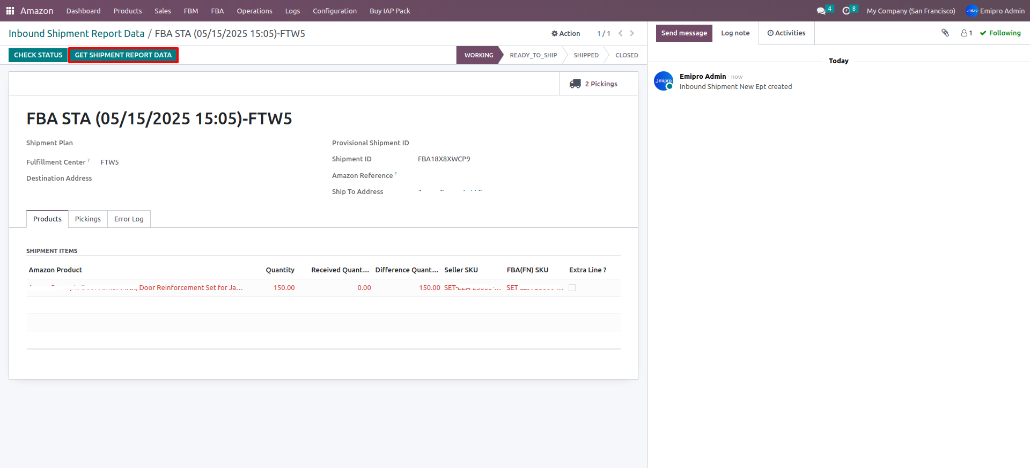
Task: Toggle the Extra Line checkbox
Action: [x=572, y=288]
